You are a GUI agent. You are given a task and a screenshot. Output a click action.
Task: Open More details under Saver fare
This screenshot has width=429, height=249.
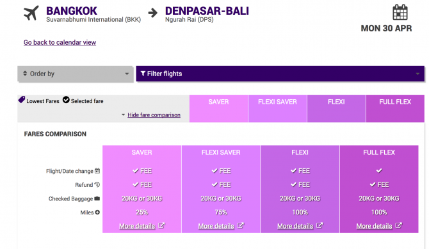(137, 226)
